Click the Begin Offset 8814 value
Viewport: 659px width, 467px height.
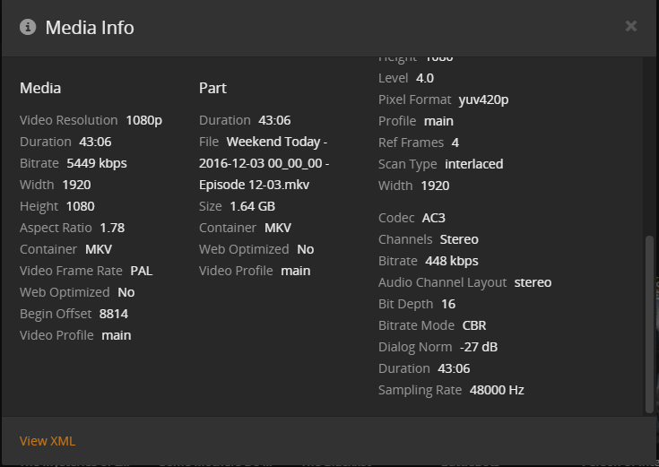(x=114, y=314)
